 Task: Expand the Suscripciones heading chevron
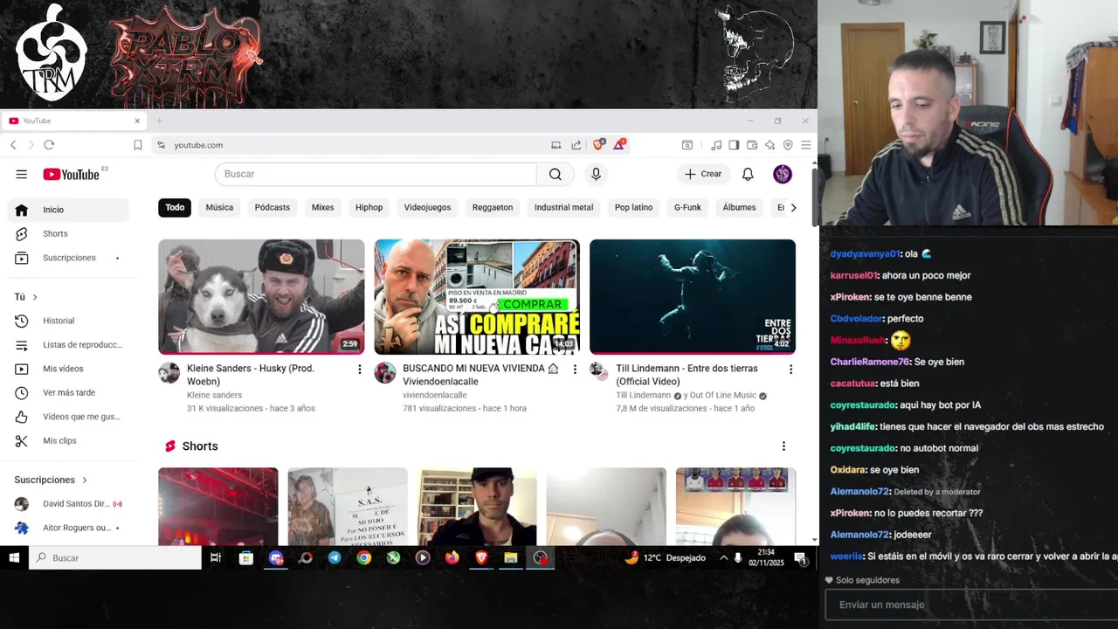[85, 480]
